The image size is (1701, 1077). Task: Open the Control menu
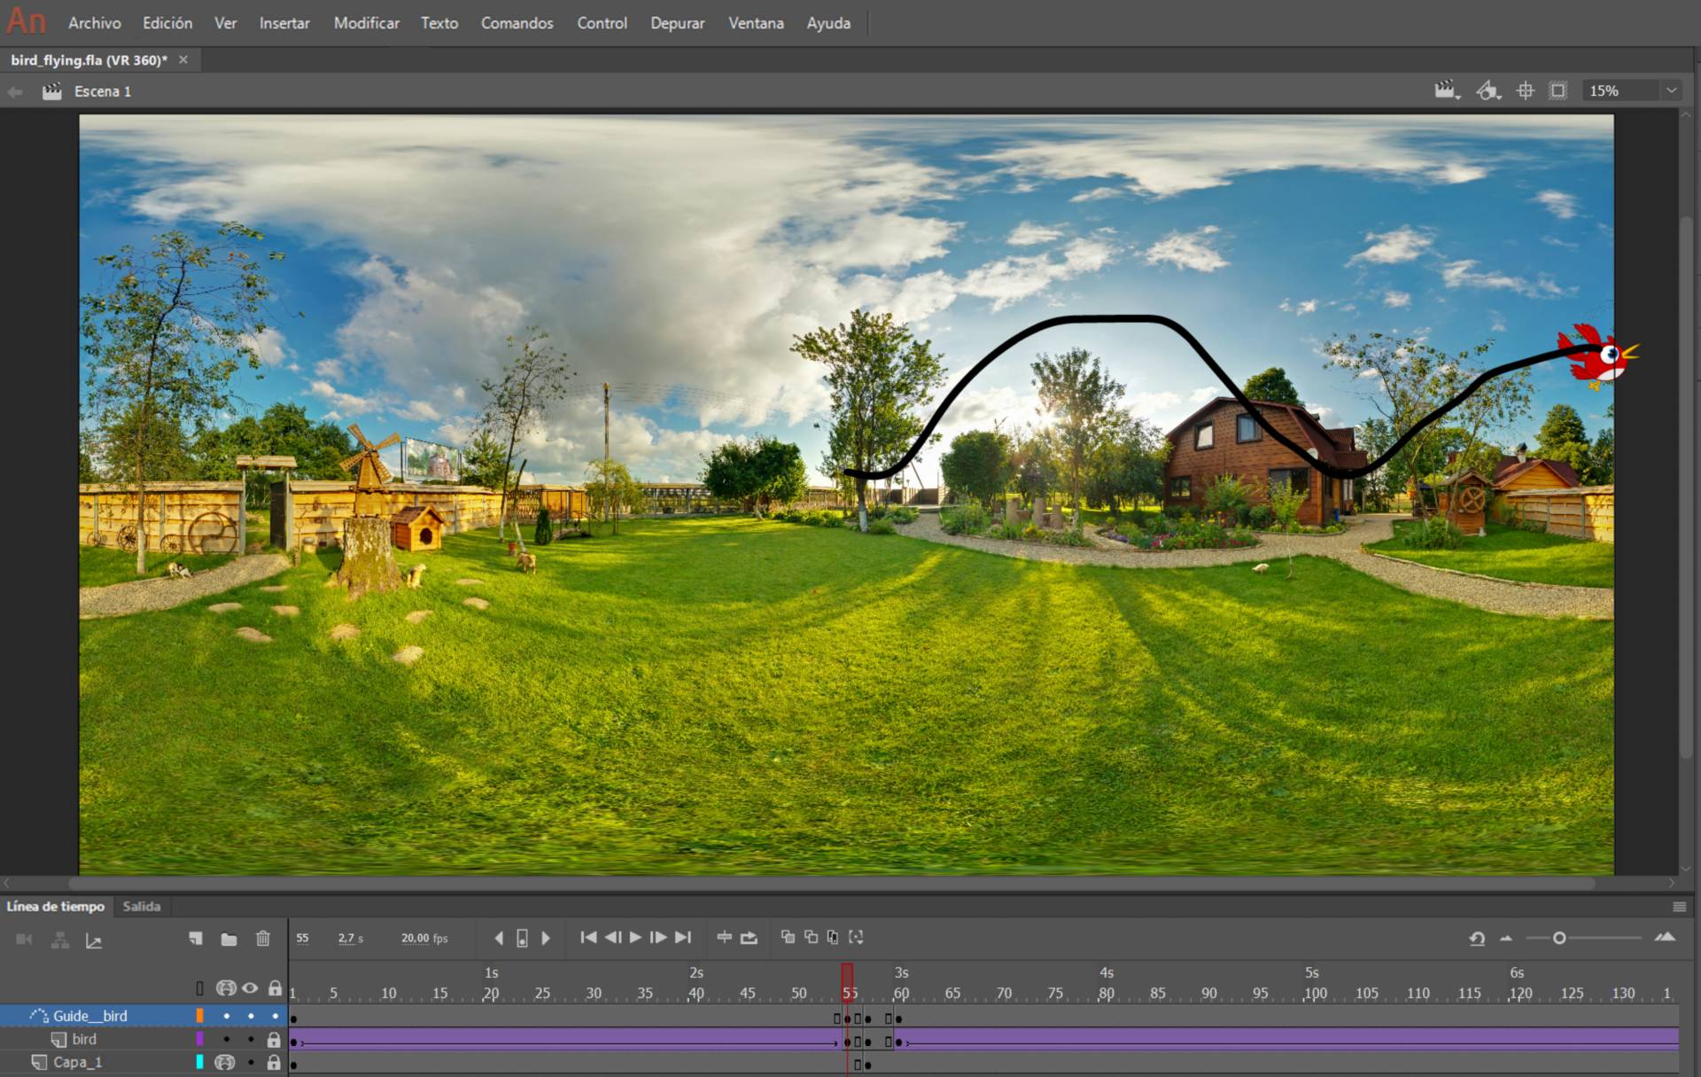(602, 23)
